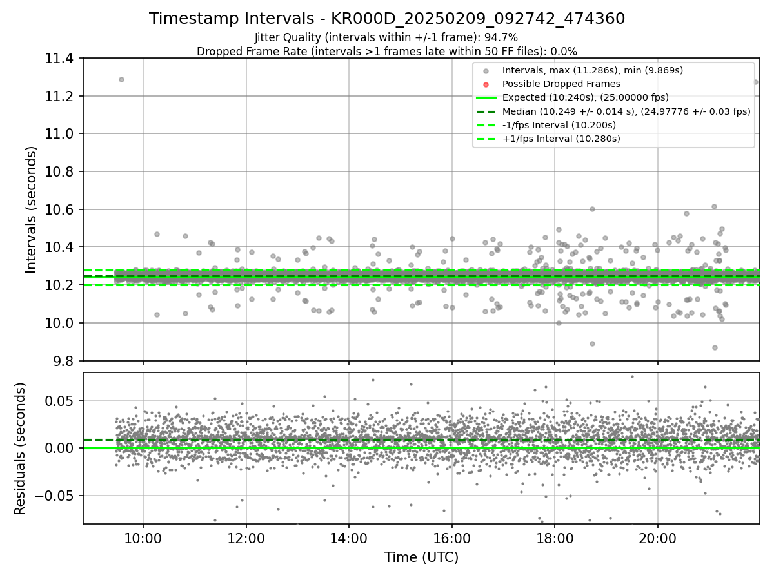
Task: Click the Jitter Quality 94.7% subtitle
Action: point(386,38)
